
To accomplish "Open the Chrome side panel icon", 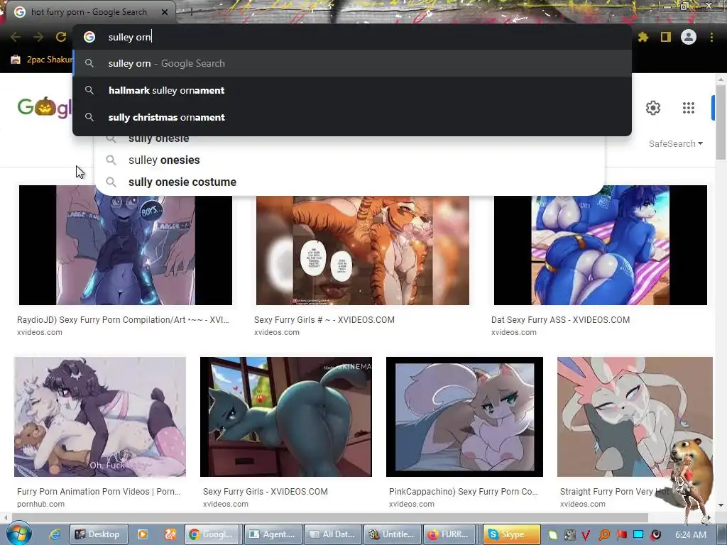I will pyautogui.click(x=666, y=37).
